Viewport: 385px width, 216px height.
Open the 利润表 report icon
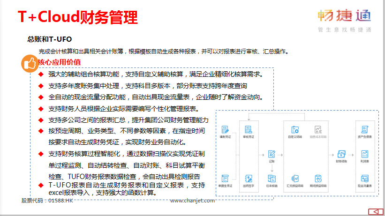(365, 154)
